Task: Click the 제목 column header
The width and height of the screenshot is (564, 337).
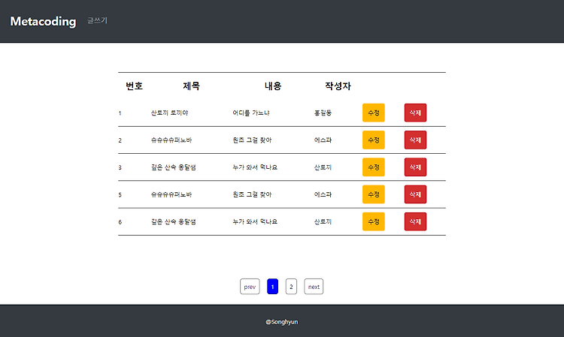Action: click(x=191, y=86)
